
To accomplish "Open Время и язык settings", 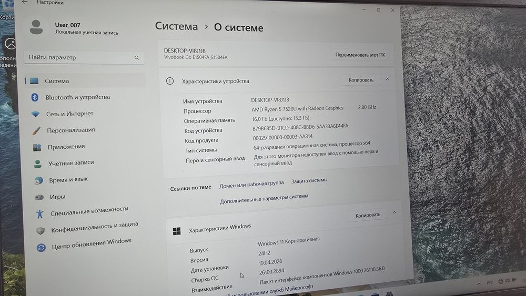I will (x=68, y=180).
